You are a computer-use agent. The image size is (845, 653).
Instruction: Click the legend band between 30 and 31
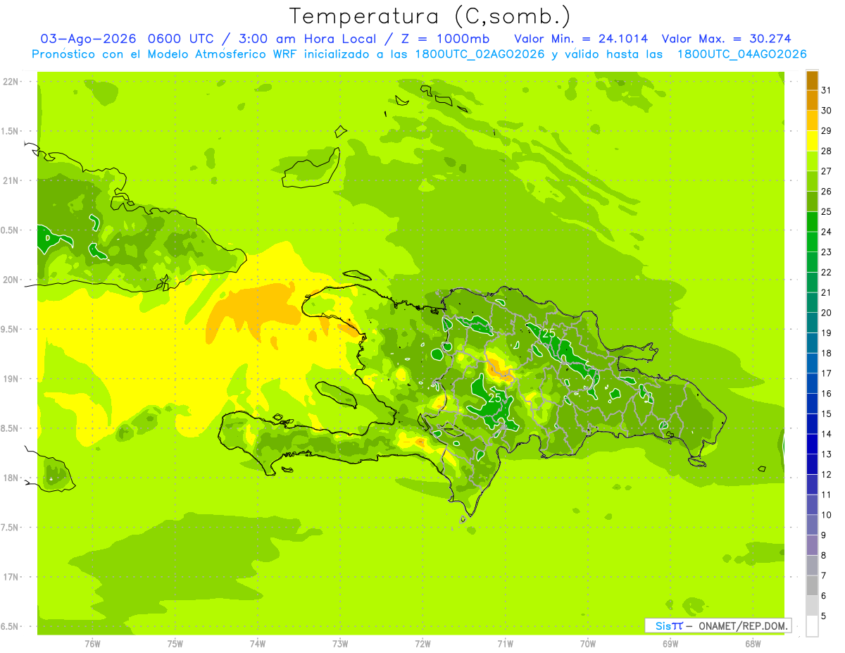click(x=812, y=101)
